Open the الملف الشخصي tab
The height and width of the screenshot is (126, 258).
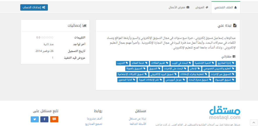[225, 8]
